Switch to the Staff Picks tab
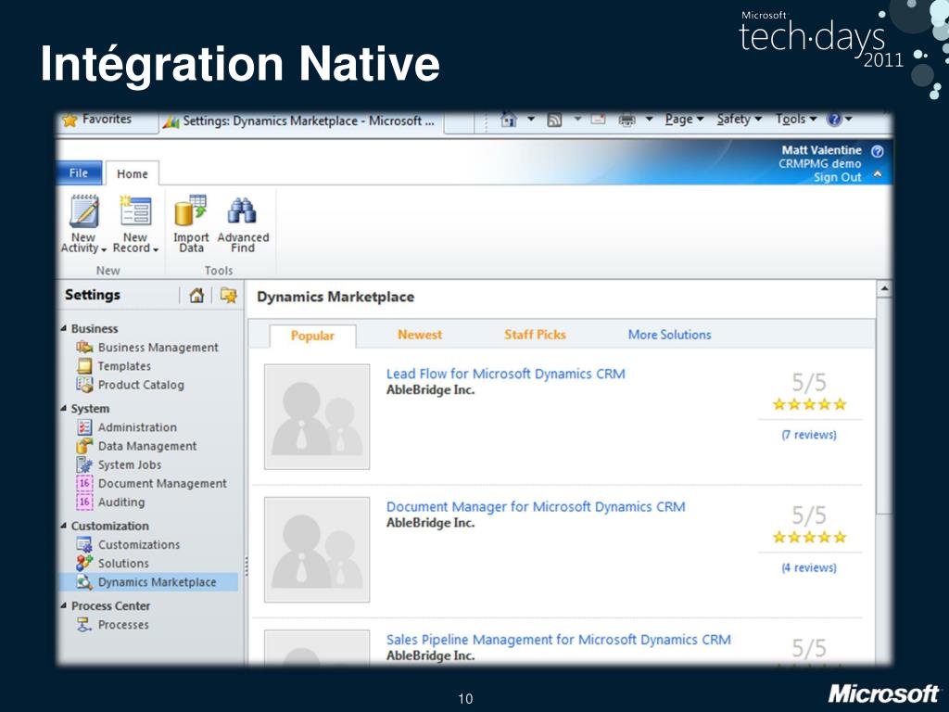 coord(535,335)
